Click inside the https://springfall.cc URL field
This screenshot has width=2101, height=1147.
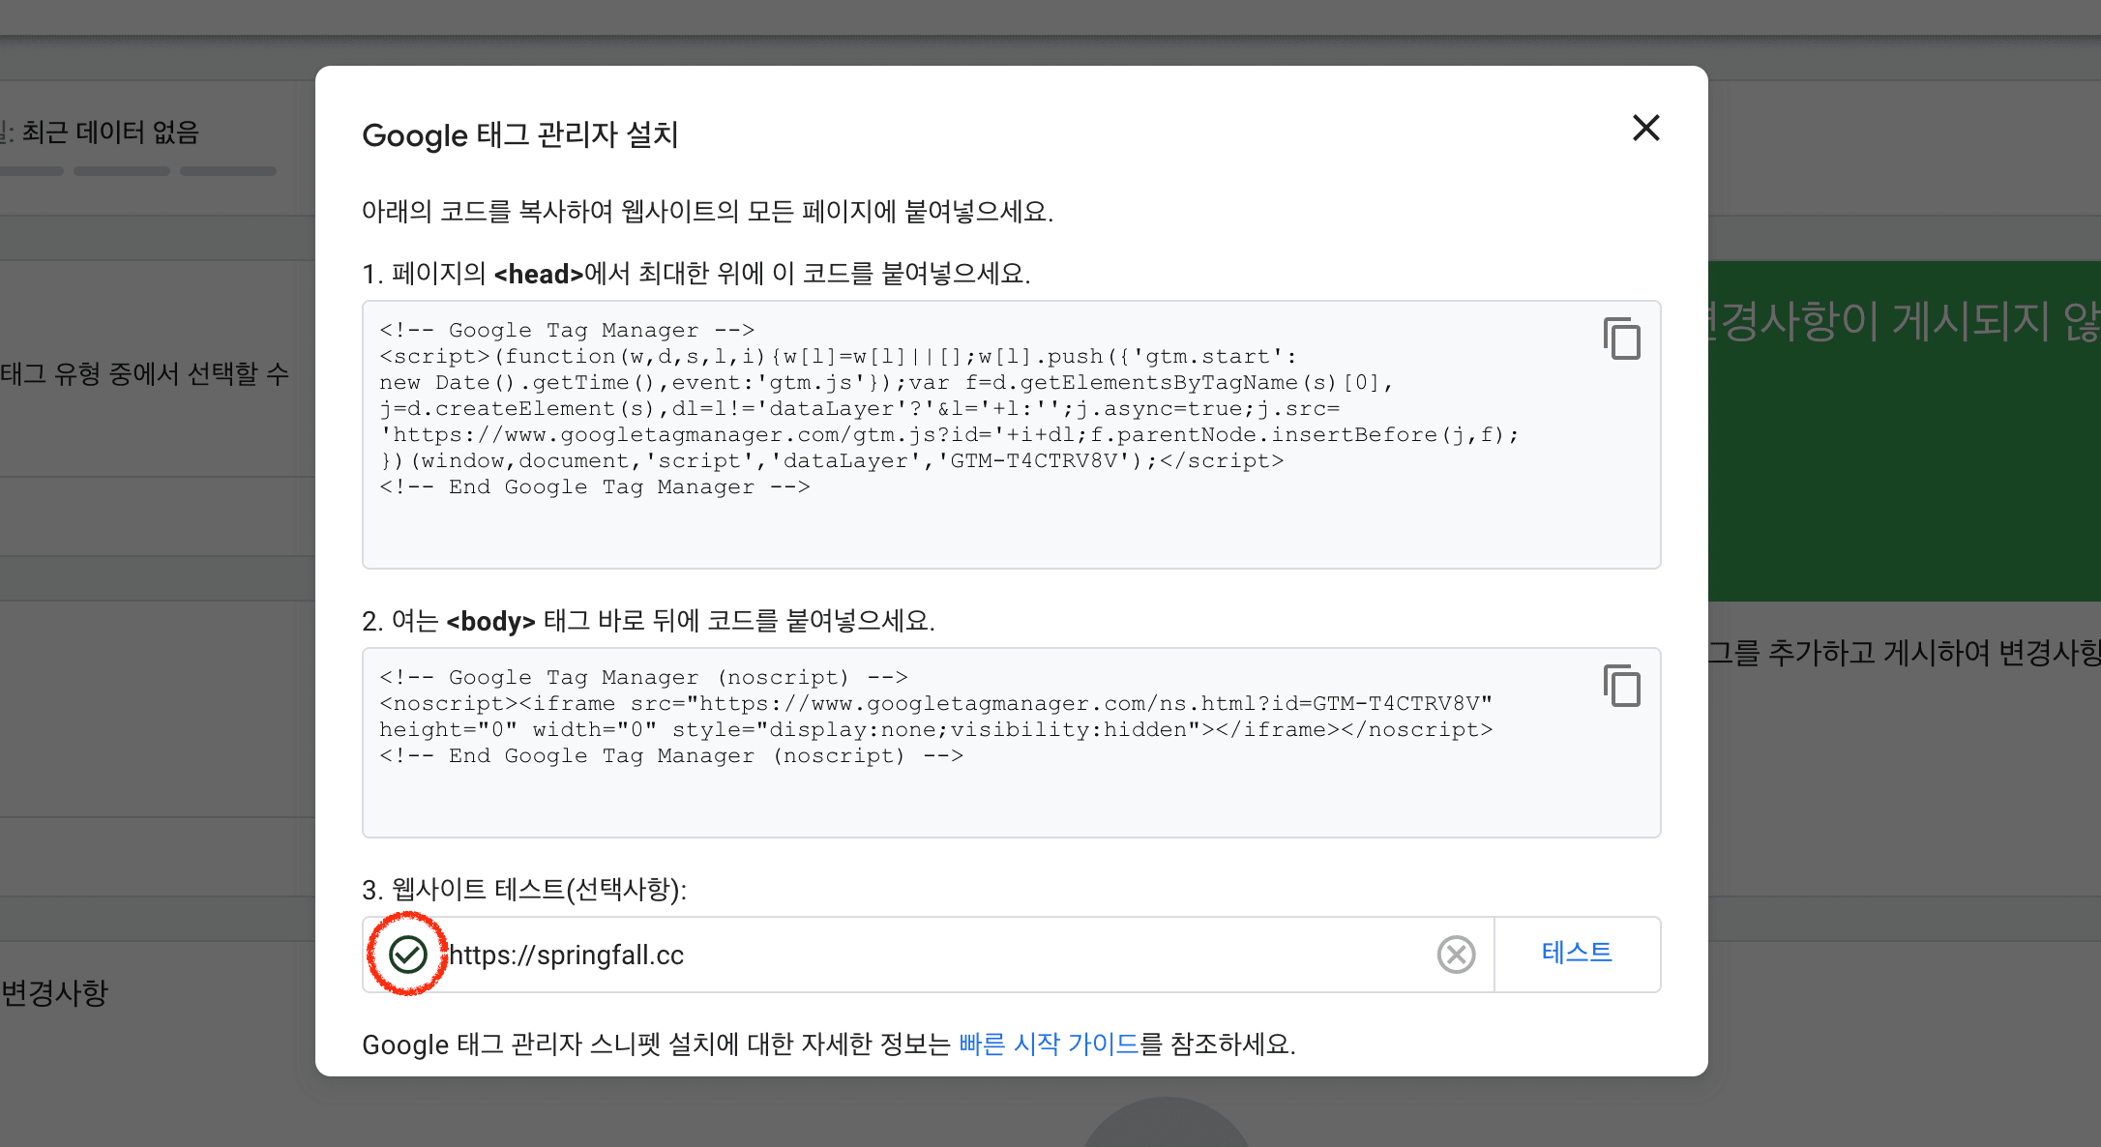[x=871, y=955]
